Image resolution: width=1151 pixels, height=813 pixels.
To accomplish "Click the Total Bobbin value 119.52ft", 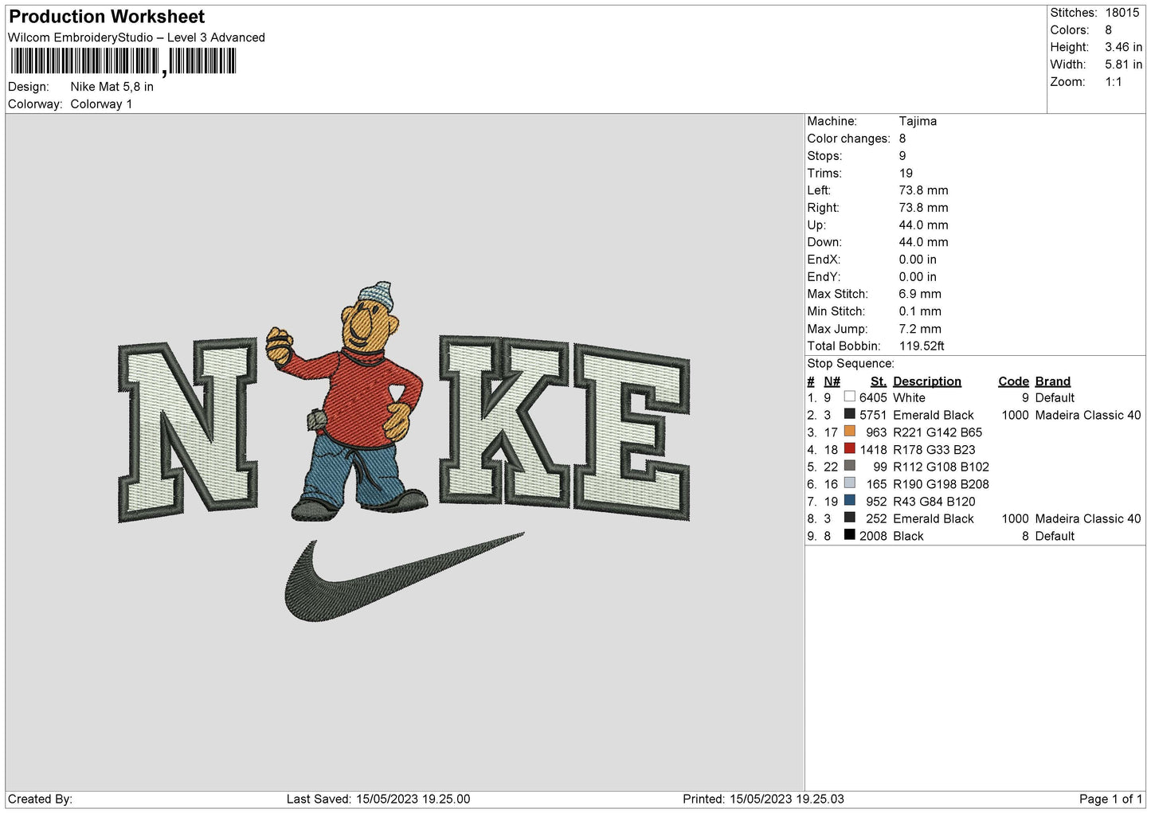I will click(x=922, y=346).
